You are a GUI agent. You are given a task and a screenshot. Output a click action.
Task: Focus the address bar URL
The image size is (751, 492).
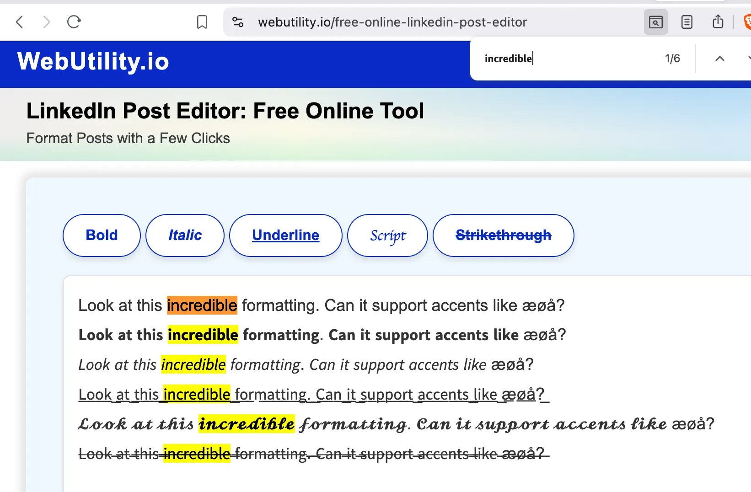tap(392, 22)
